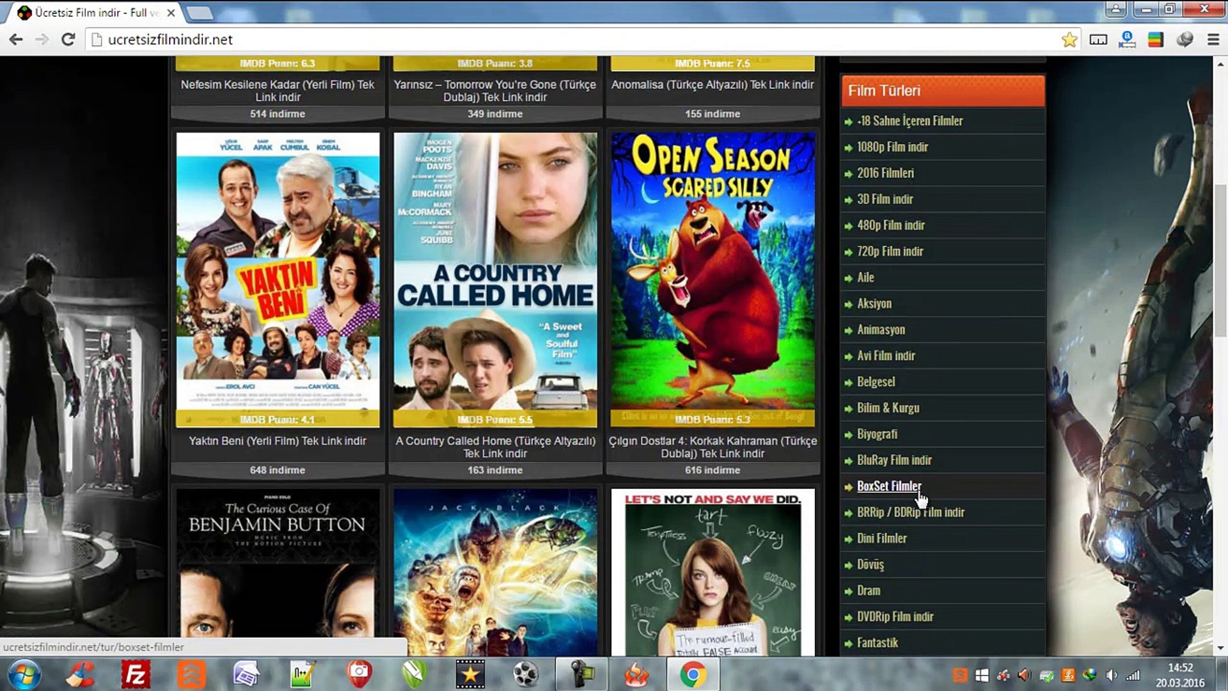Open the Avi Film indir category
Screen dimensions: 1228x691
[x=886, y=356]
